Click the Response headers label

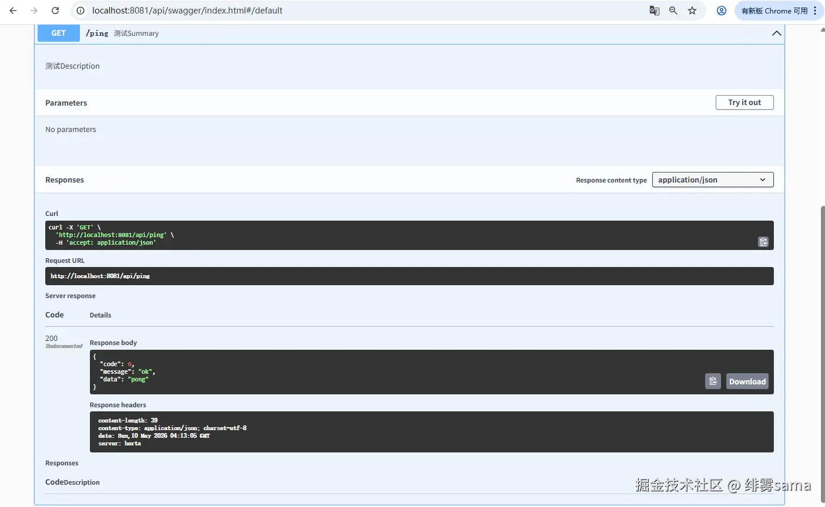tap(118, 405)
